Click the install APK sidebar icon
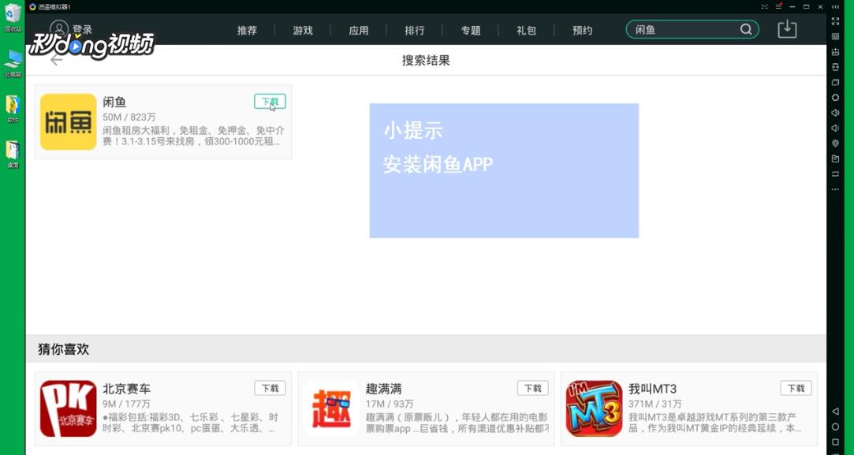The height and width of the screenshot is (455, 854). pos(835,52)
